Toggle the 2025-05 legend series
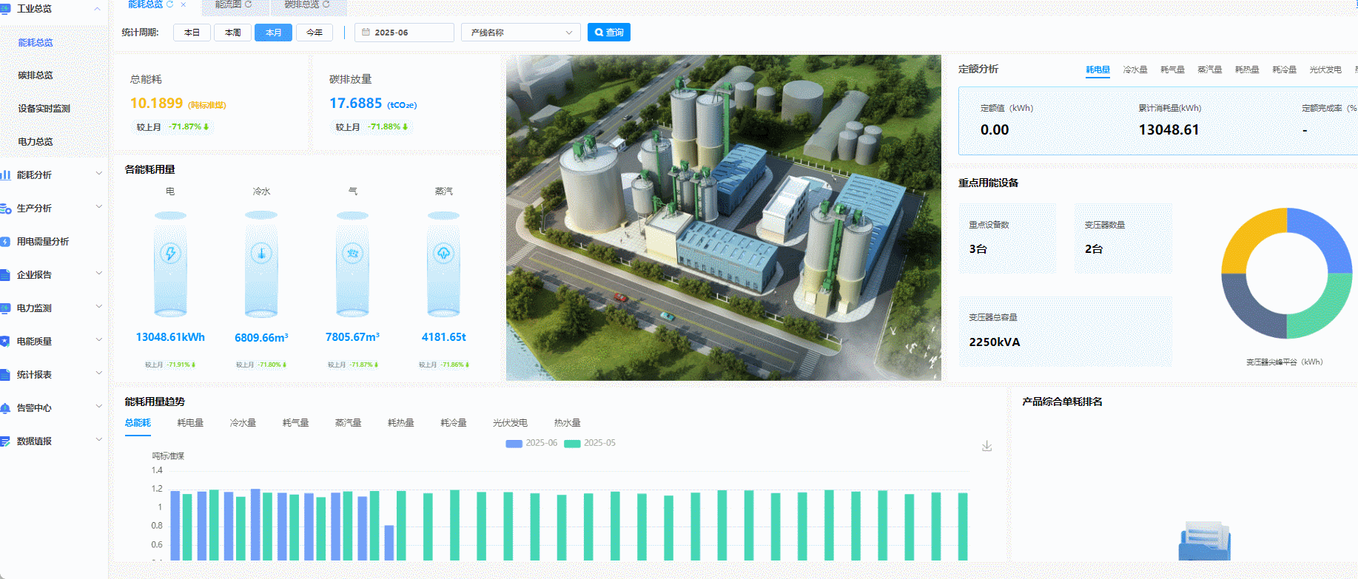This screenshot has height=579, width=1358. coord(591,443)
